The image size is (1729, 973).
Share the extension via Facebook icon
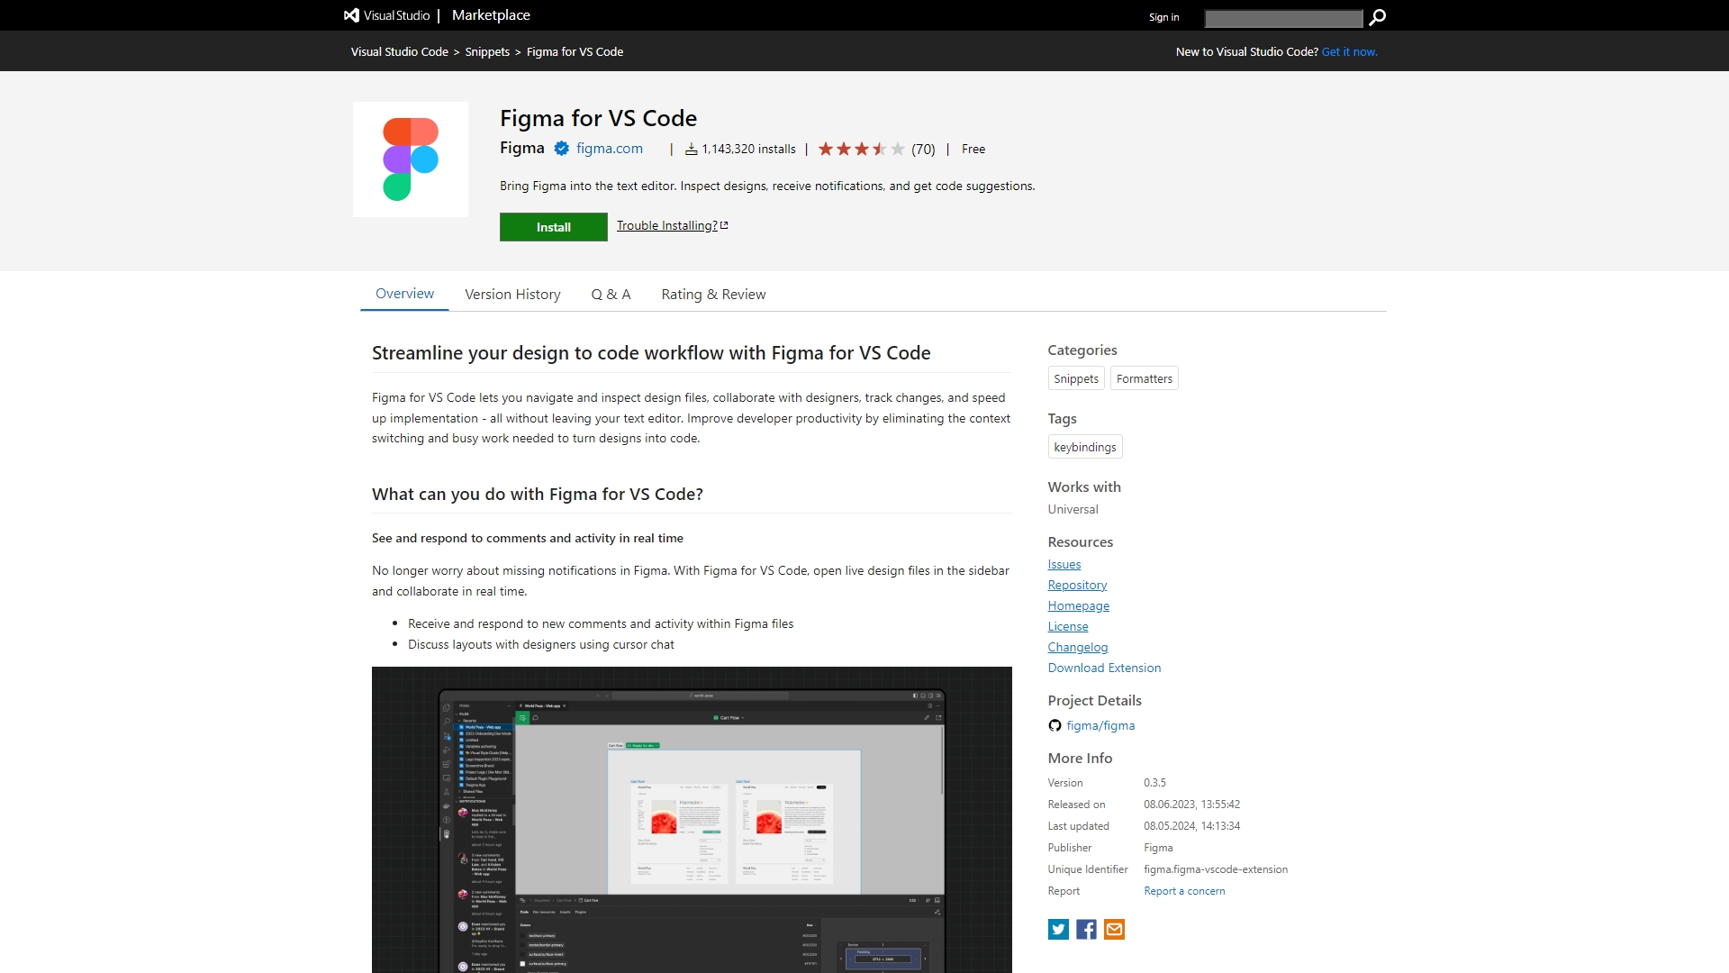[x=1086, y=929]
